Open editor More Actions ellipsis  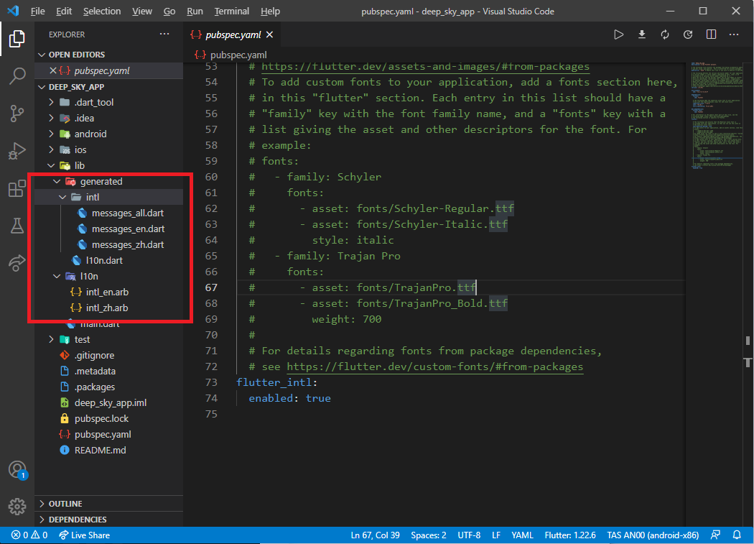(x=734, y=34)
